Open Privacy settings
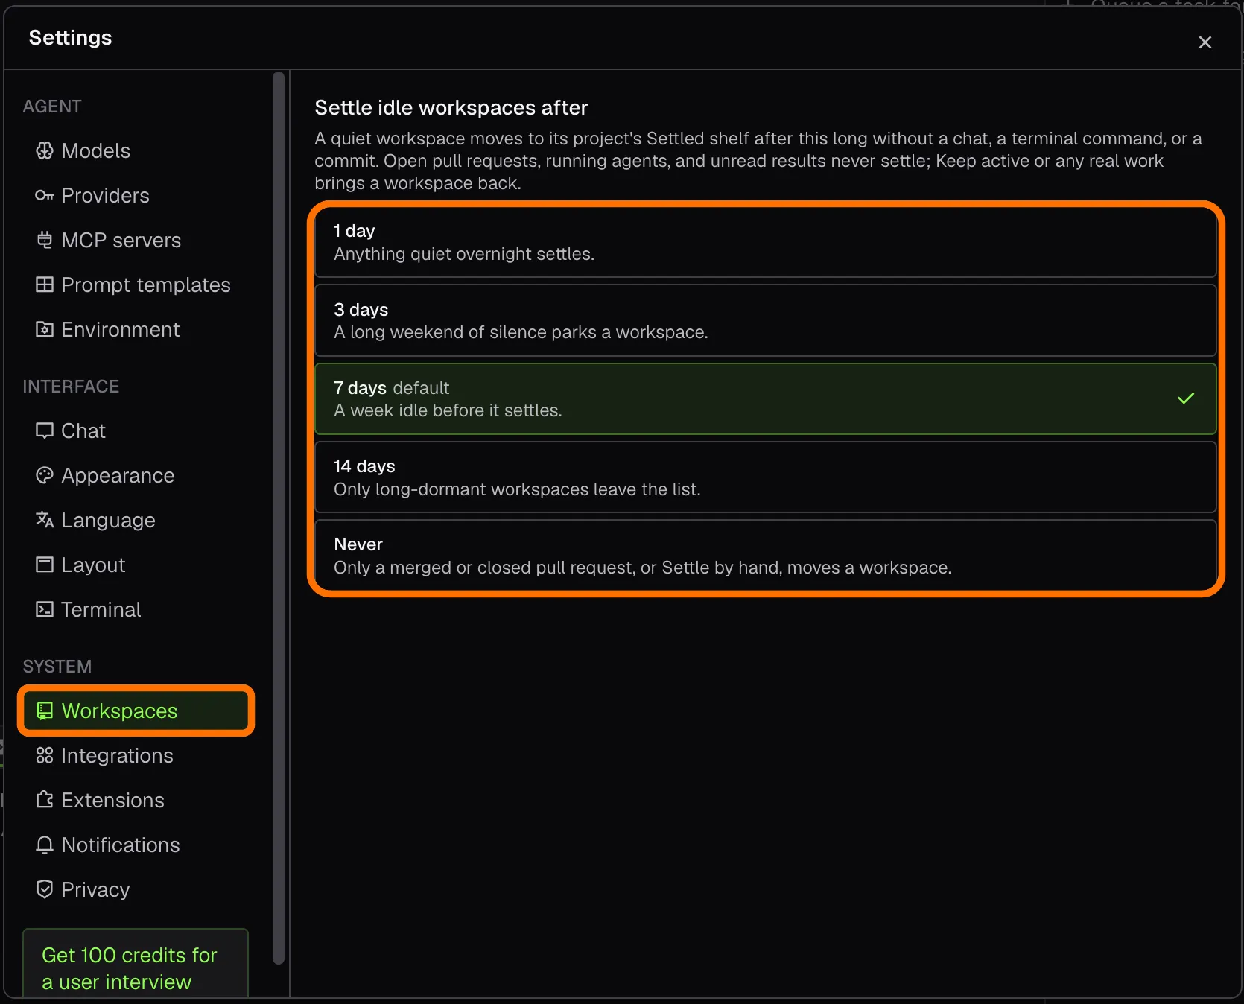The image size is (1244, 1004). (136, 889)
